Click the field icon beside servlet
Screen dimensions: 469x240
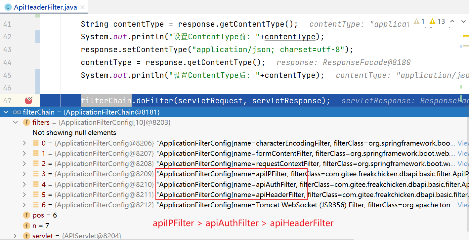click(x=26, y=236)
